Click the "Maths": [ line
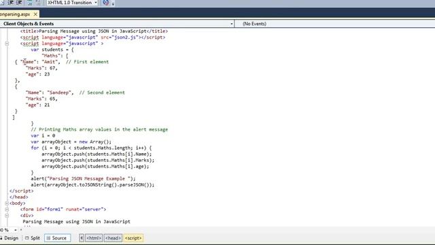Viewport: 435px width, 245px height. tap(55, 56)
